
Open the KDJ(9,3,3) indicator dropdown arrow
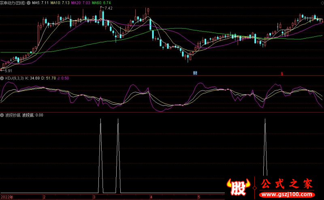2,78
